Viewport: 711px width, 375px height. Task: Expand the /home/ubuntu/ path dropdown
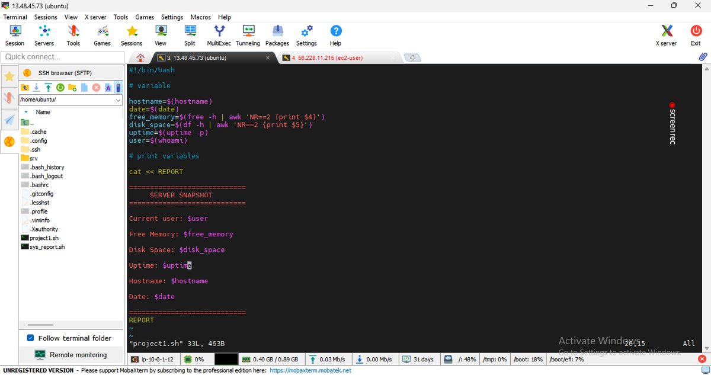[x=118, y=100]
